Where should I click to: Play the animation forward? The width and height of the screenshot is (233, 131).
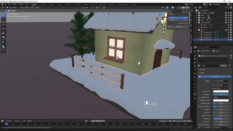tap(99, 121)
